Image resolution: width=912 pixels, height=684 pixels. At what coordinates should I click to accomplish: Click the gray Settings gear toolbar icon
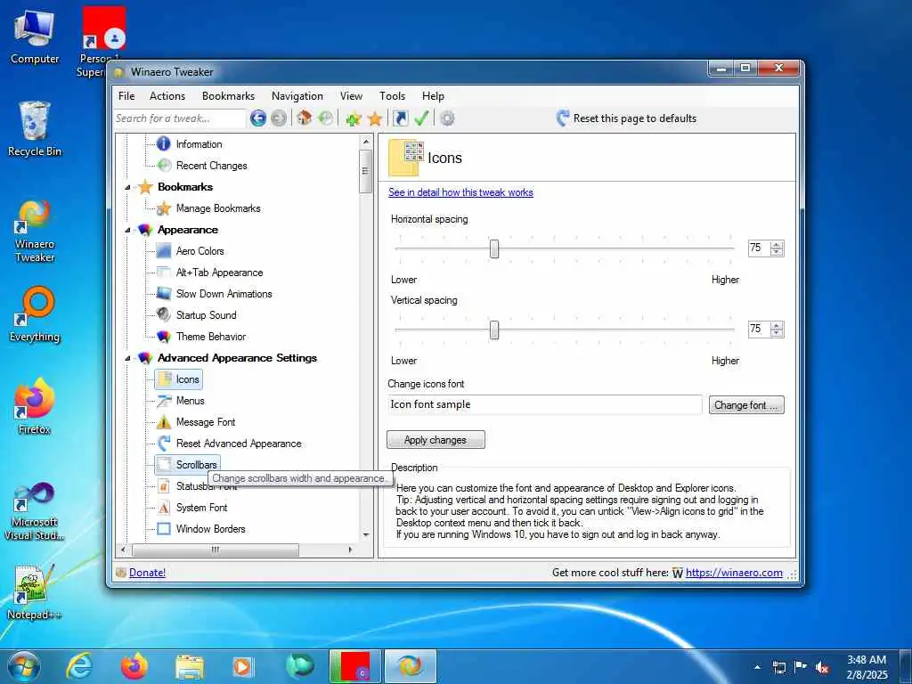click(x=447, y=118)
